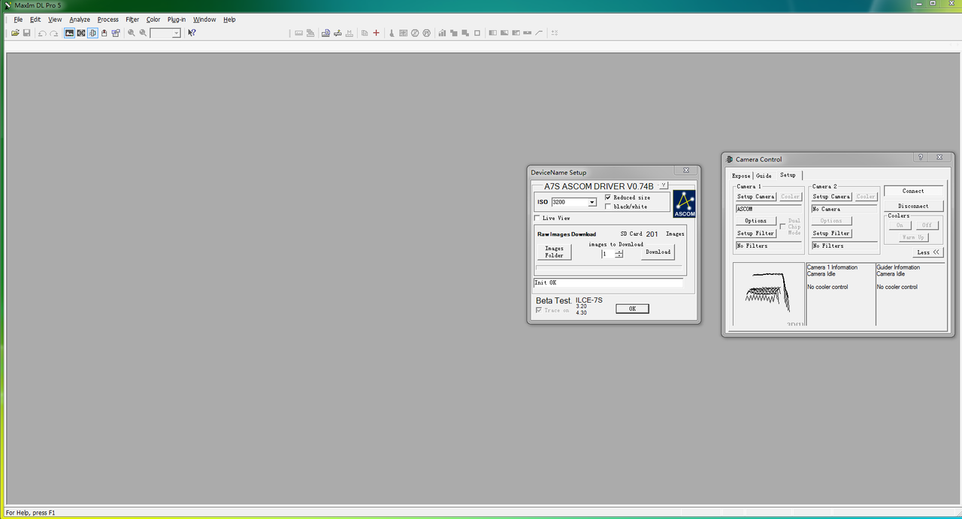
Task: Open the Color menu
Action: (153, 20)
